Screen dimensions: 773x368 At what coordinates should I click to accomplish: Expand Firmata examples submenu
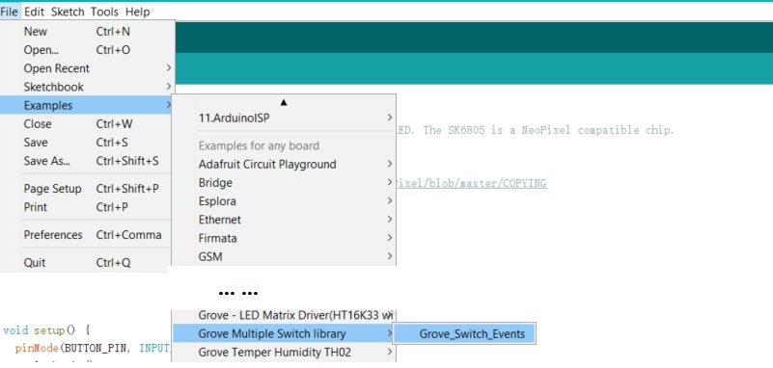click(x=284, y=238)
